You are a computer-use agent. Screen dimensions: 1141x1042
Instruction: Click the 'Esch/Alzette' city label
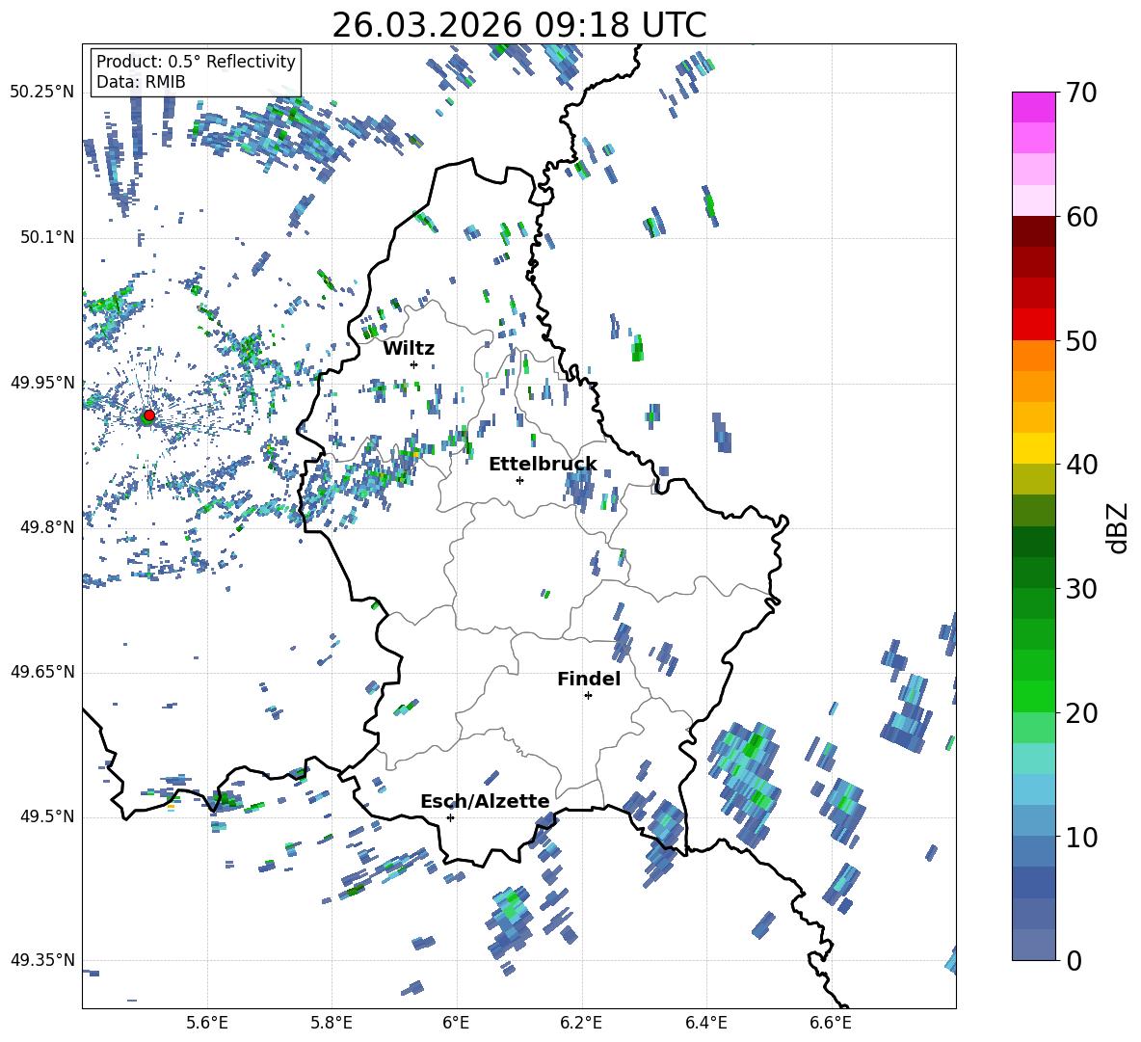[x=485, y=801]
